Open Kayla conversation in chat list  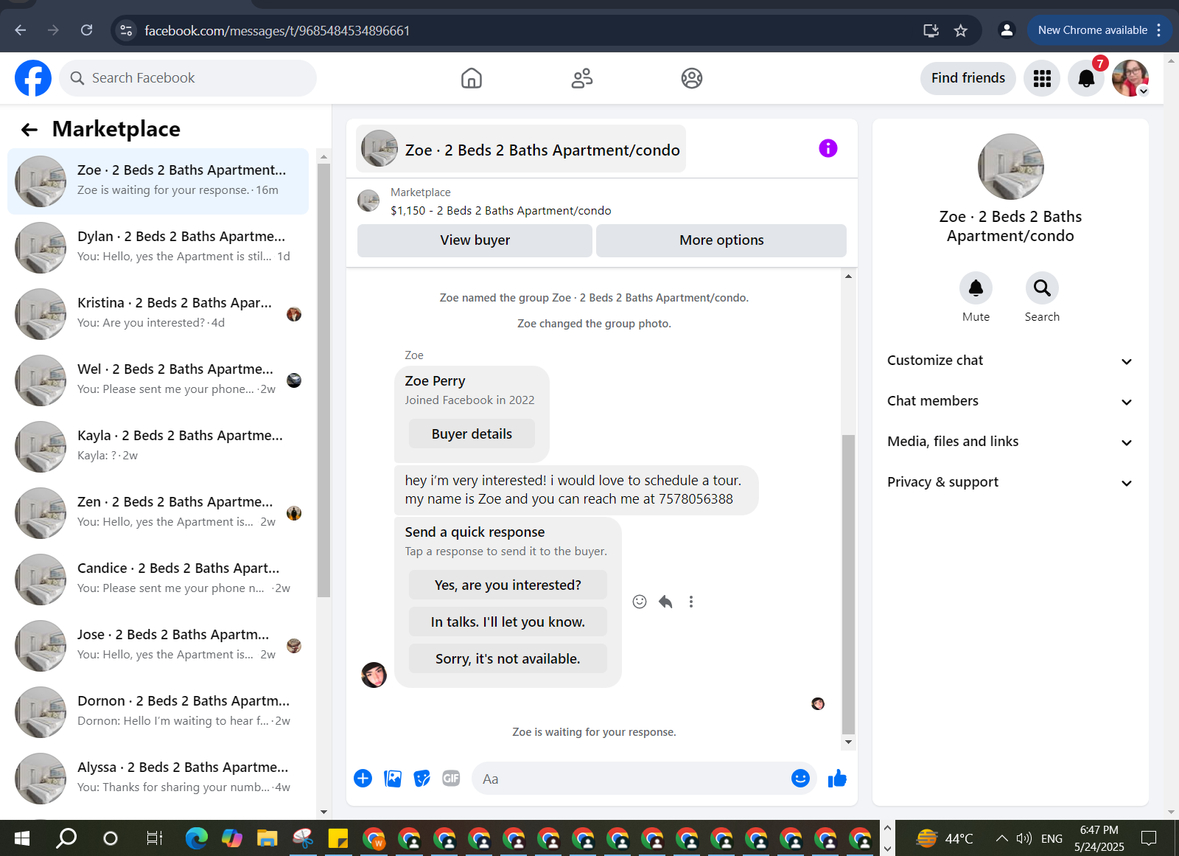[x=158, y=447]
